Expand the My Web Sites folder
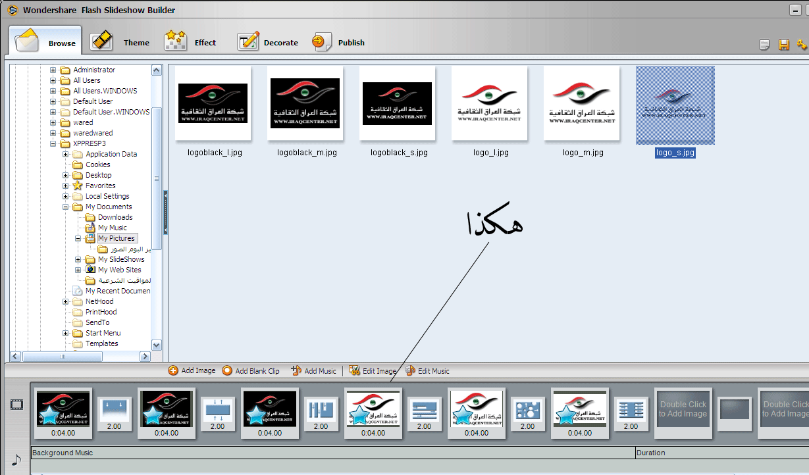The image size is (809, 475). 78,270
